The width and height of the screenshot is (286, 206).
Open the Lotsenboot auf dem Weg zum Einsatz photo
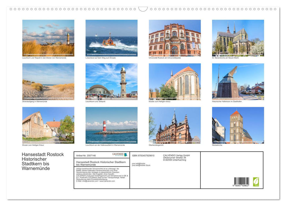coord(111,38)
